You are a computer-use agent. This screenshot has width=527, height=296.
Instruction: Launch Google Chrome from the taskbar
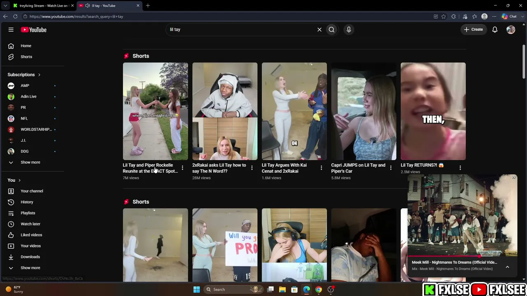[x=319, y=289]
